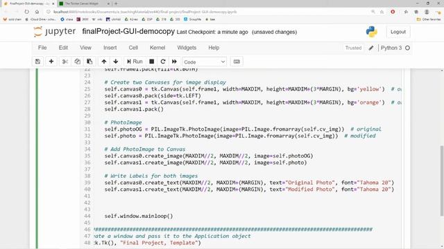The width and height of the screenshot is (444, 249).
Task: Close The Tkinter Canvas Widget tab
Action: pos(109,3)
